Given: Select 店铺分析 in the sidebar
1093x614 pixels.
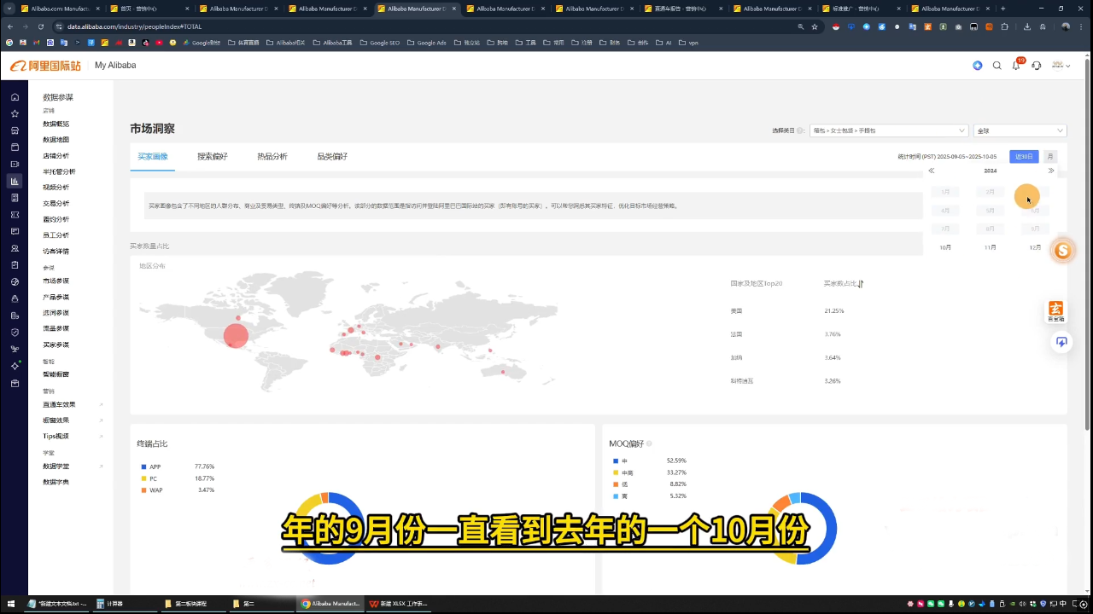Looking at the screenshot, I should [x=56, y=155].
